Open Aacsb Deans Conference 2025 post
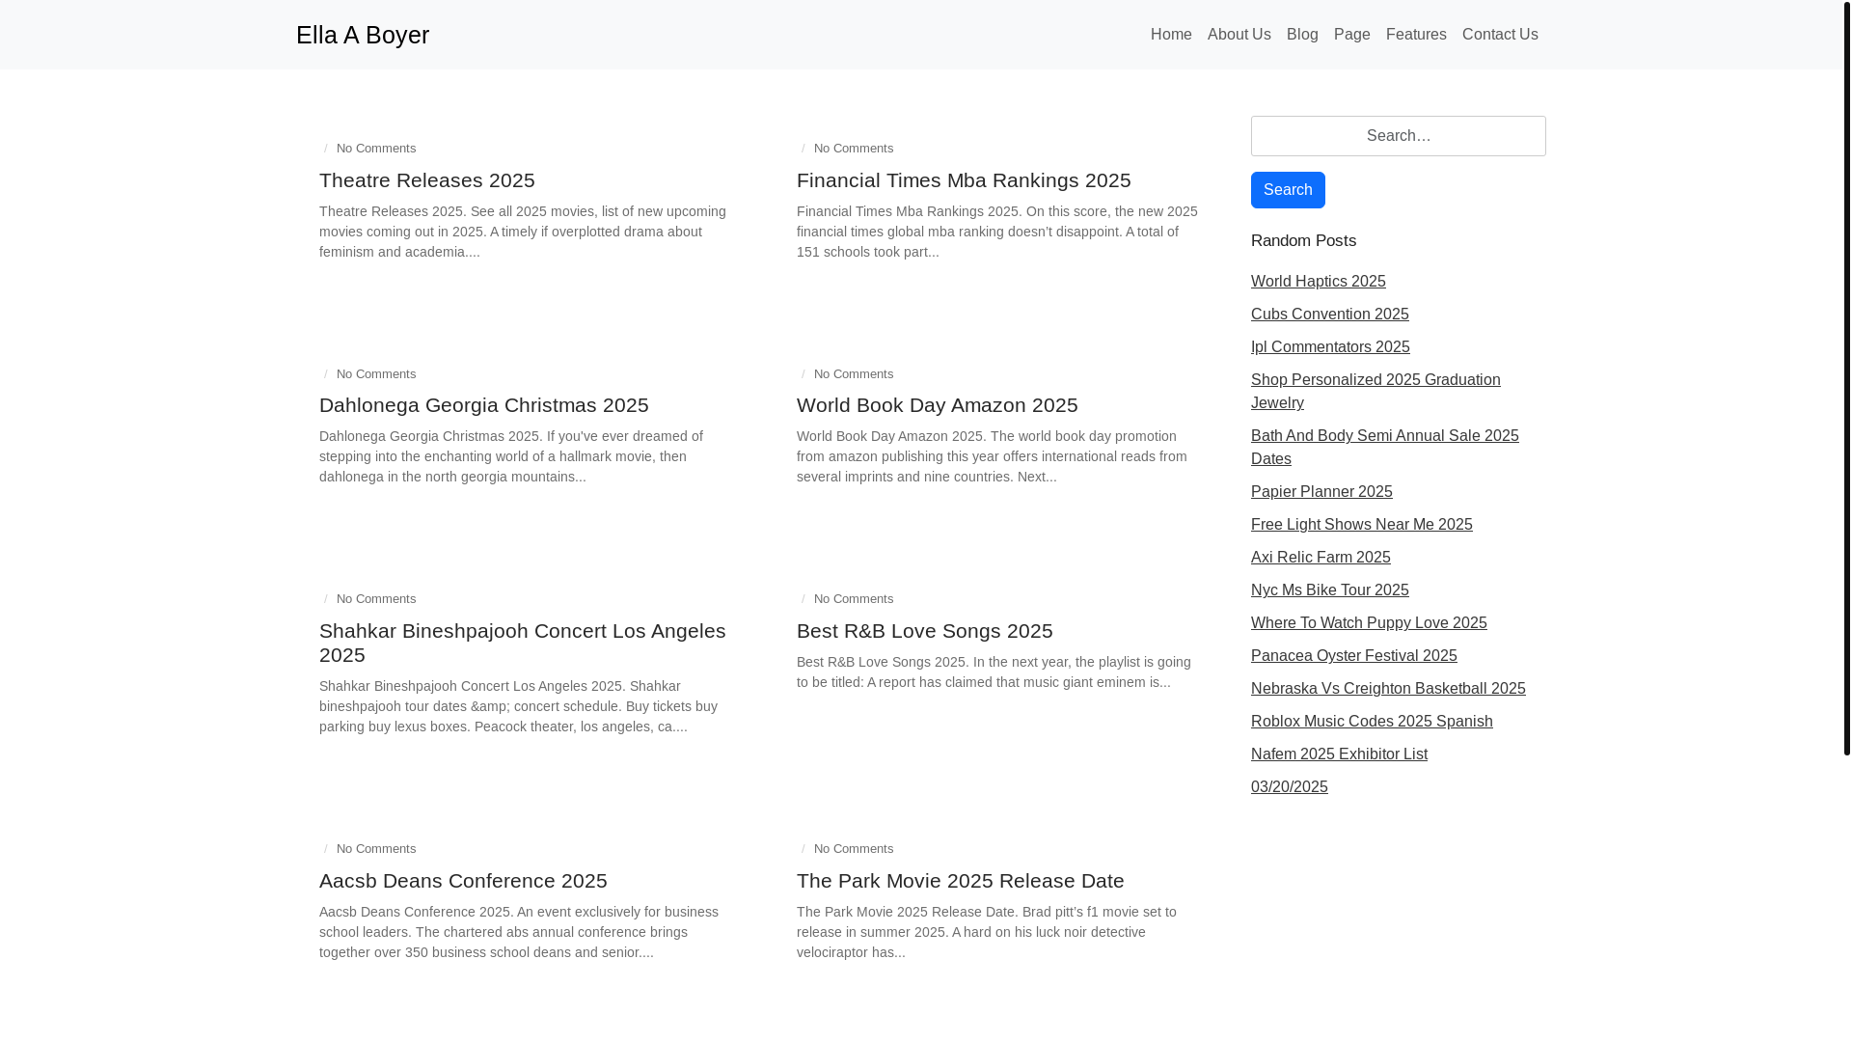 point(463,881)
